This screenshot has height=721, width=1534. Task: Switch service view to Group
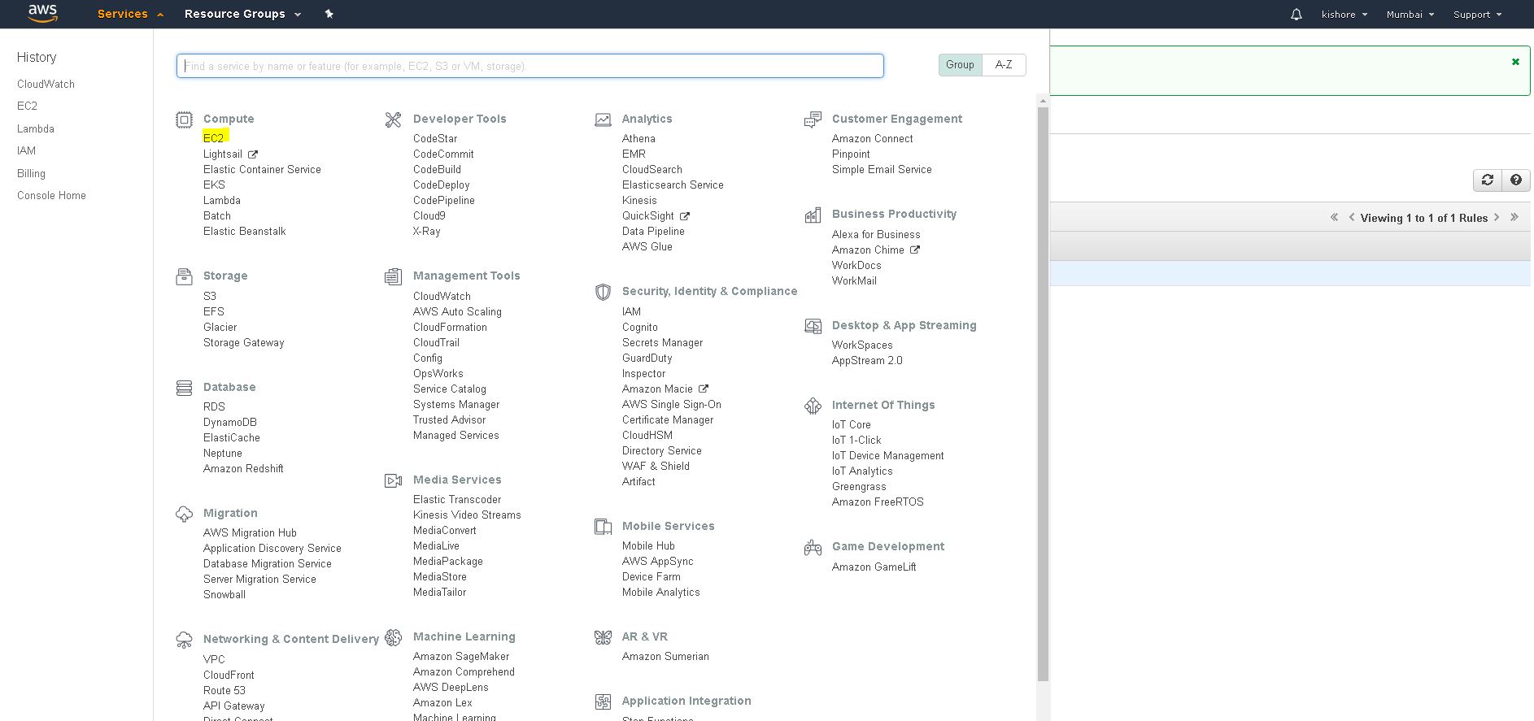960,65
